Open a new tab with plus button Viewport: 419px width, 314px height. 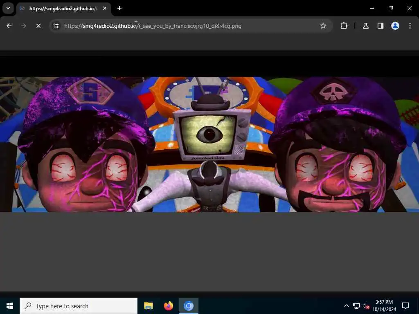[119, 8]
